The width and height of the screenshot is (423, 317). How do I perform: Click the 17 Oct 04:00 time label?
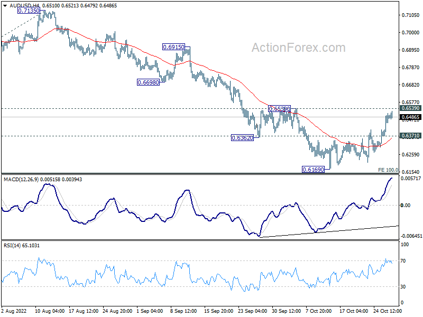pos(354,311)
